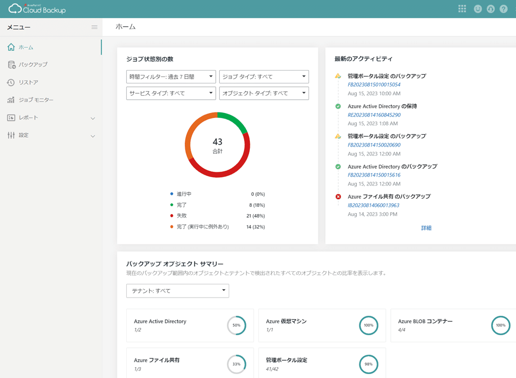
Task: Open the オブジェクト タイプ: すべて dropdown
Action: 264,93
